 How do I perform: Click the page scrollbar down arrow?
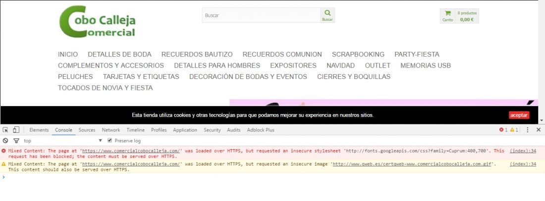click(x=542, y=121)
